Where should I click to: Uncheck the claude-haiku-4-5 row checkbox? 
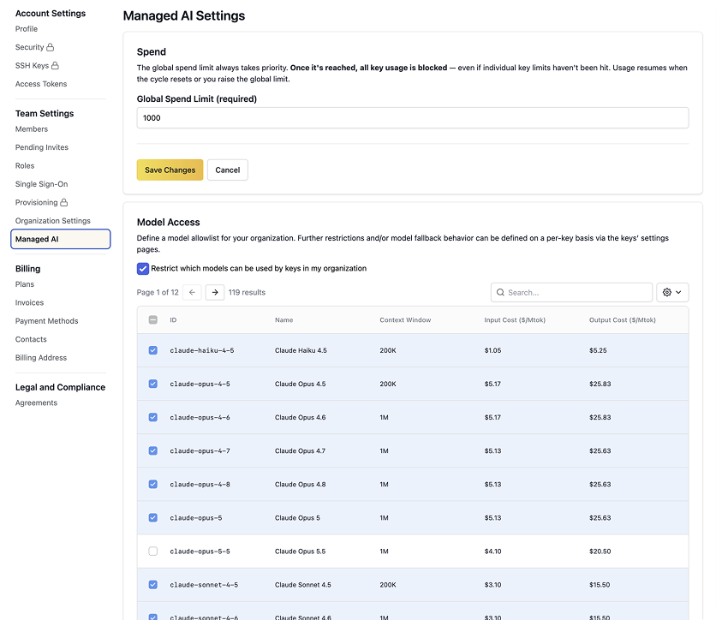(153, 350)
